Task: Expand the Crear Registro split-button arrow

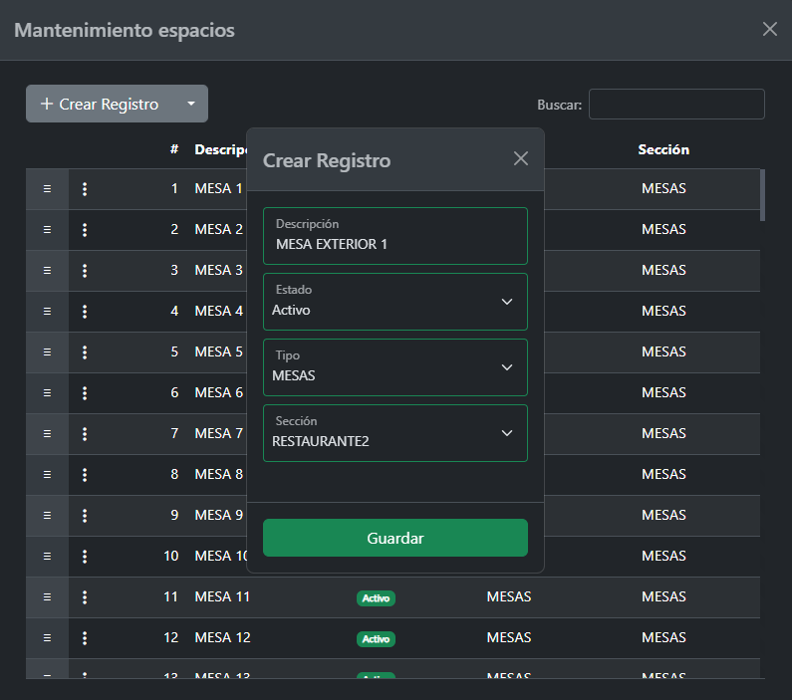Action: point(191,104)
